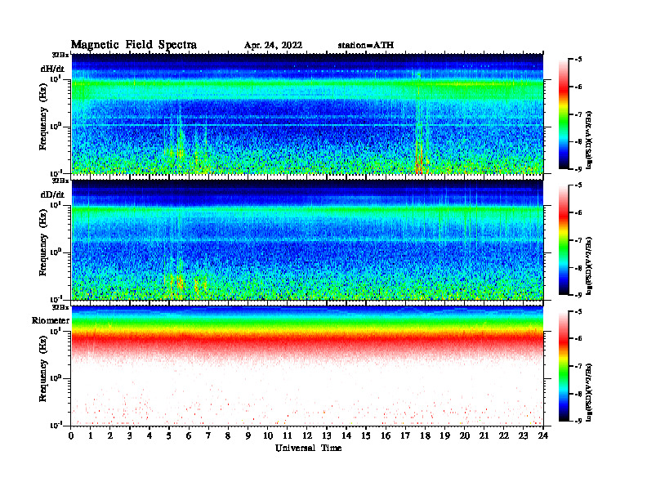Click hour "23" on the time axis

[x=524, y=436]
